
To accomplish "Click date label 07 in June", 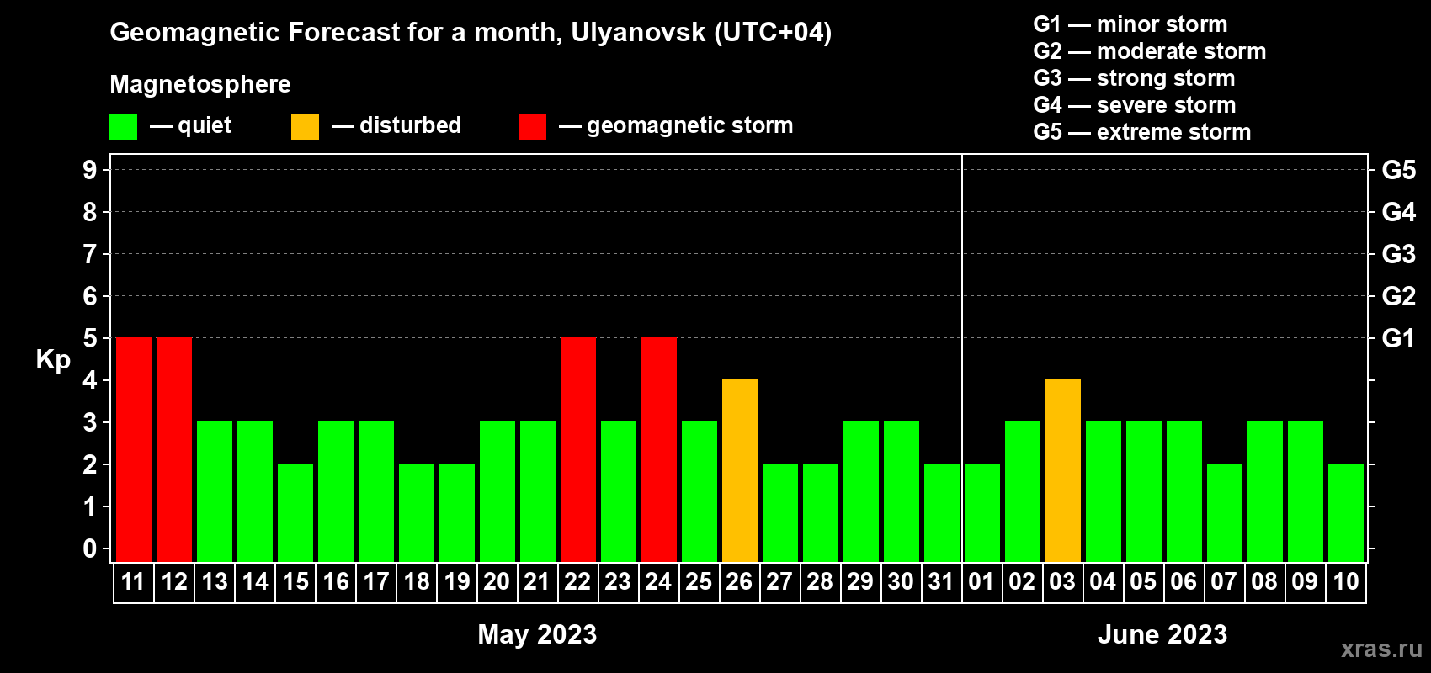I will click(1224, 581).
